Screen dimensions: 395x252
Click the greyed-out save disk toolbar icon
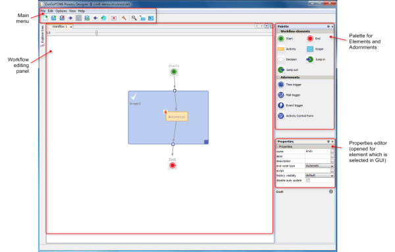tap(78, 18)
